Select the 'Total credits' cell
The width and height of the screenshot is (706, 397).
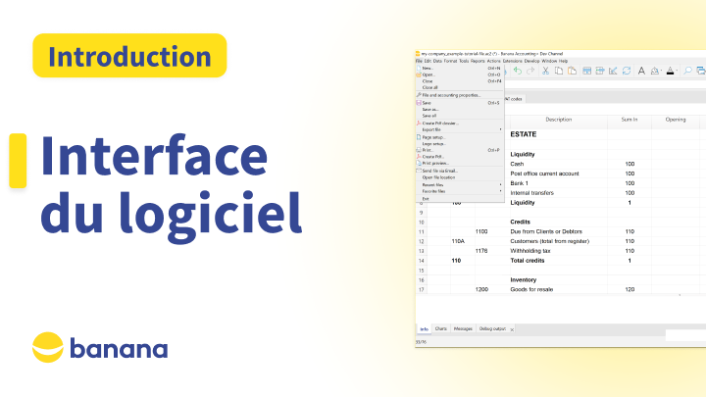pos(558,261)
